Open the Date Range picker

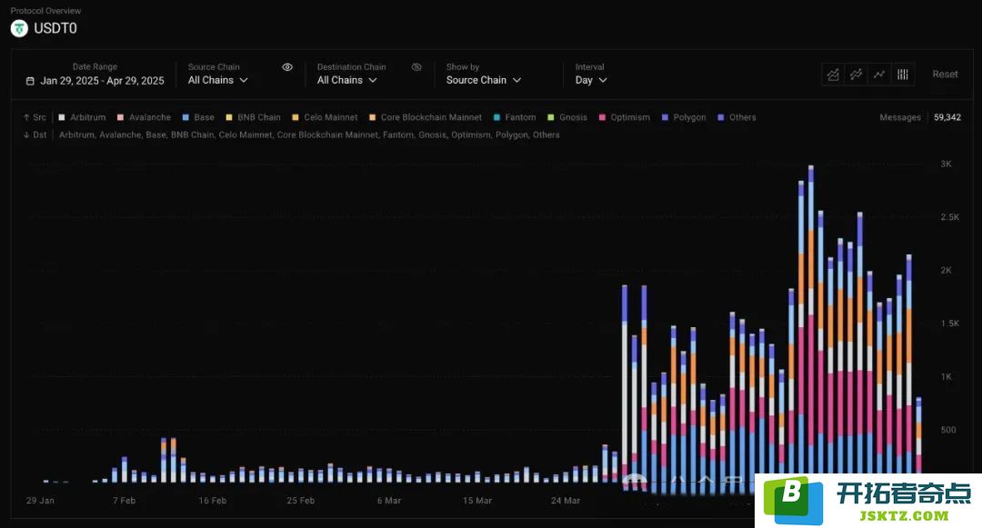click(x=95, y=81)
